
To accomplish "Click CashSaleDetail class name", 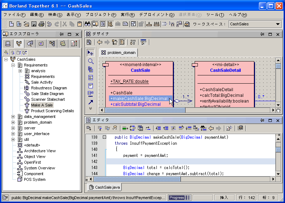I will (x=225, y=70).
